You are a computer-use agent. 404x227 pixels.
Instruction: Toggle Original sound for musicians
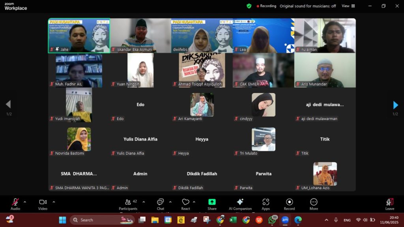click(308, 6)
